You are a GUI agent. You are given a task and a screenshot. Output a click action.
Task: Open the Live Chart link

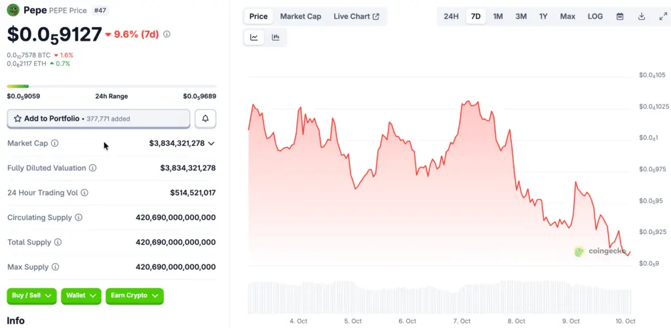coord(356,16)
